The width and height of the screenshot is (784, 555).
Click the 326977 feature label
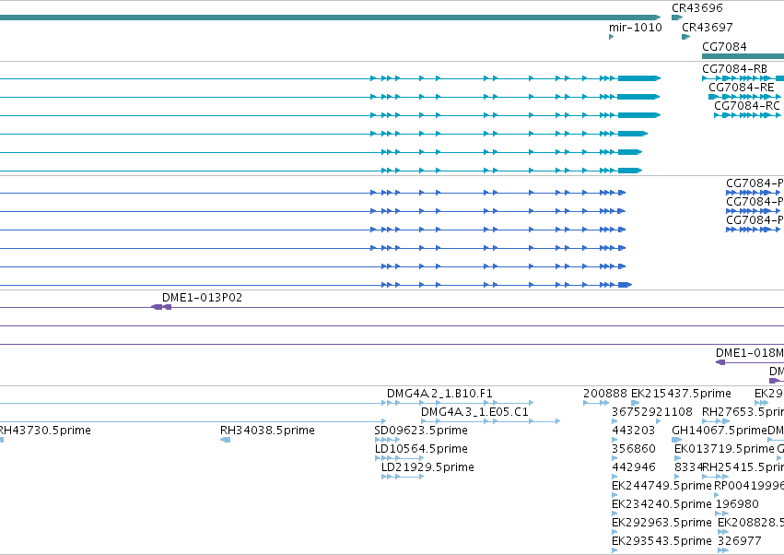[x=740, y=541]
